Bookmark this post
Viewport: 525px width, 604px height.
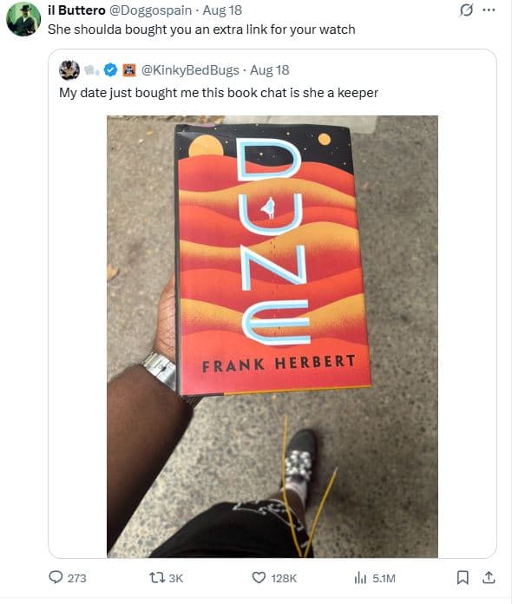463,577
